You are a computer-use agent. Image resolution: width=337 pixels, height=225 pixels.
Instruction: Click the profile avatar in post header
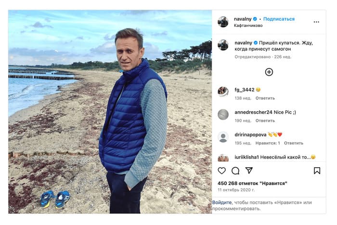[x=223, y=22]
